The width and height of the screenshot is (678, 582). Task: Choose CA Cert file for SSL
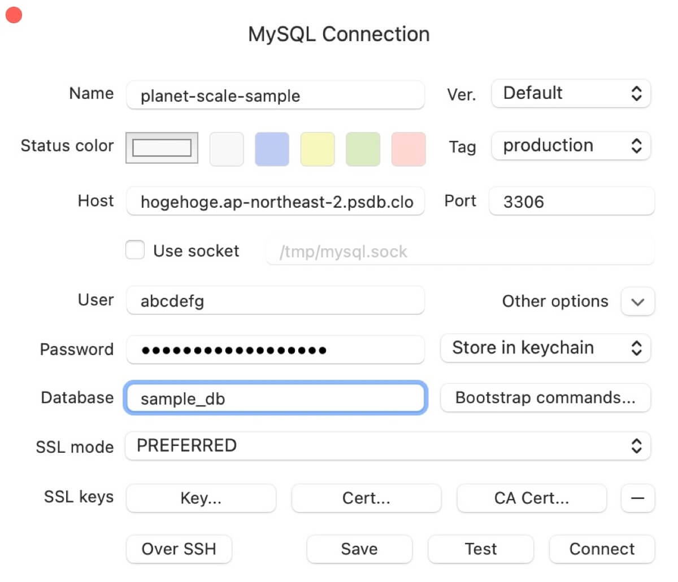531,498
